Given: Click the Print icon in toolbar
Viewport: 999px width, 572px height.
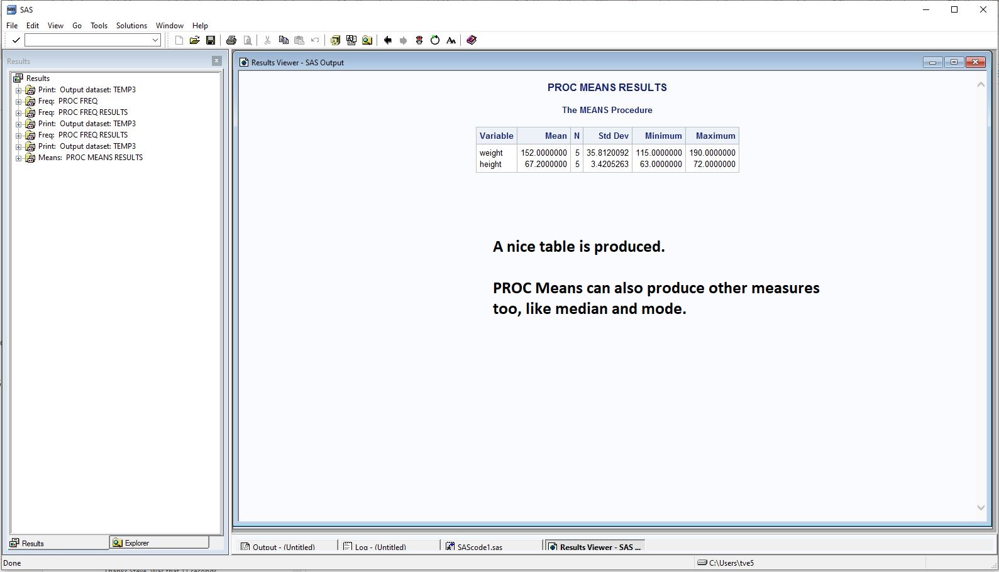Looking at the screenshot, I should (x=231, y=40).
